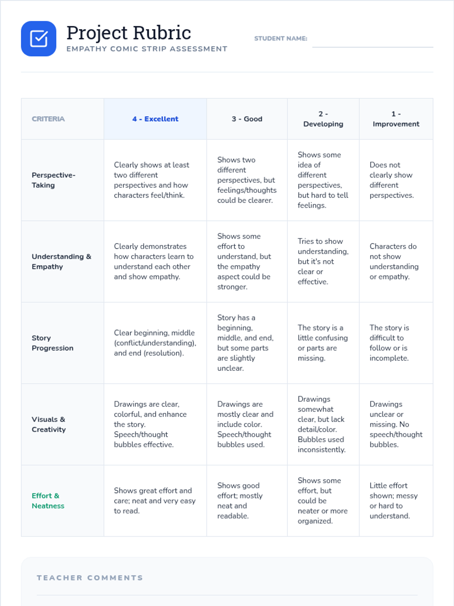Select the "3 - Good" column header
This screenshot has height=606, width=454.
[247, 119]
